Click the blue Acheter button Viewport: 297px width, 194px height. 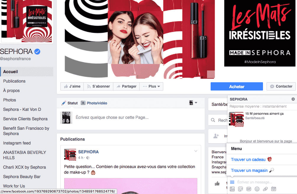click(x=237, y=86)
